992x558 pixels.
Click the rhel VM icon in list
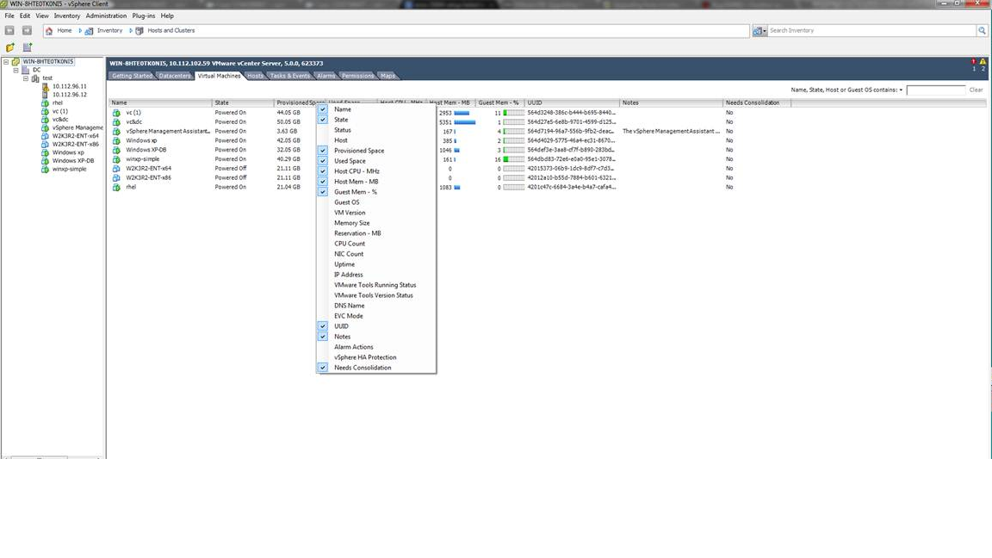tap(116, 187)
